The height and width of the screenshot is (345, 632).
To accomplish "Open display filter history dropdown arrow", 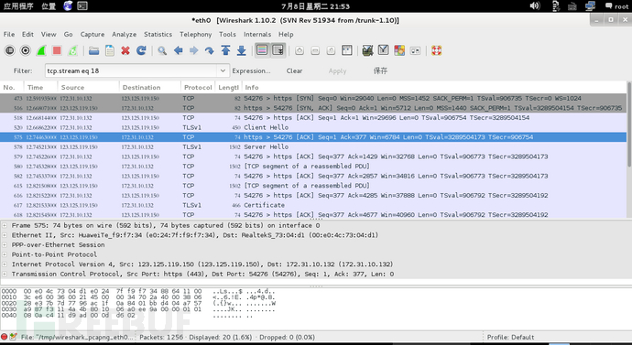I will 223,70.
